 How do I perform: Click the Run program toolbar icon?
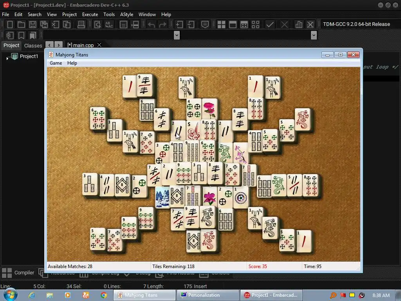click(233, 25)
